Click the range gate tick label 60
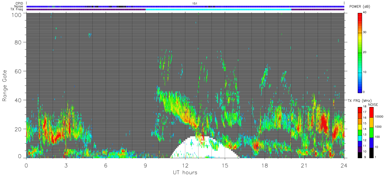The width and height of the screenshot is (387, 179). 18,71
